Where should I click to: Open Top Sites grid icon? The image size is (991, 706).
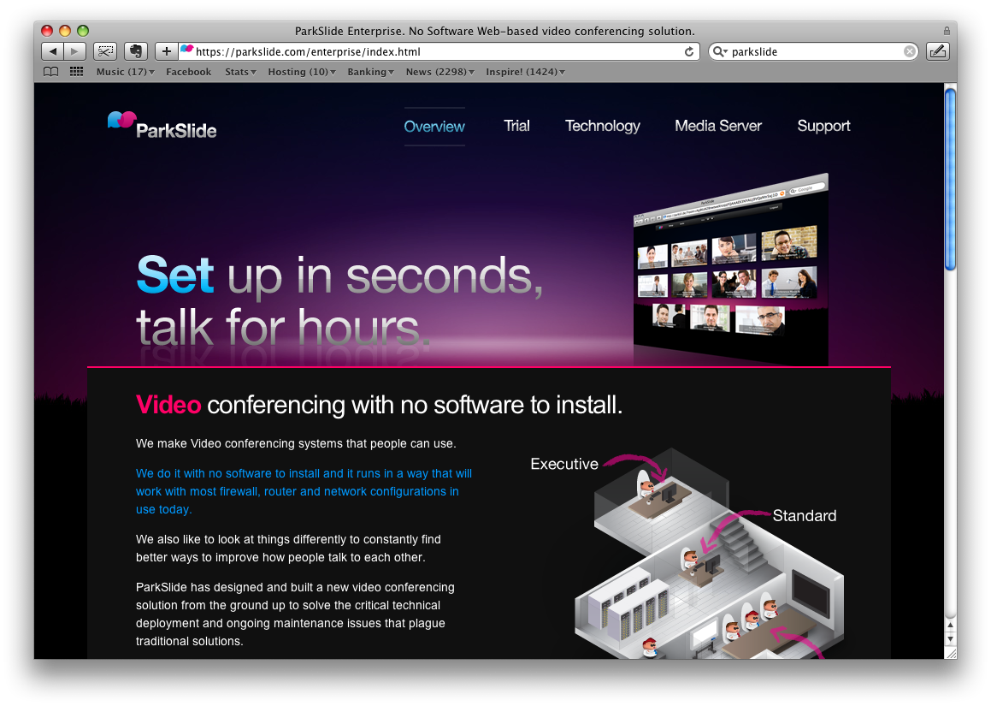76,72
